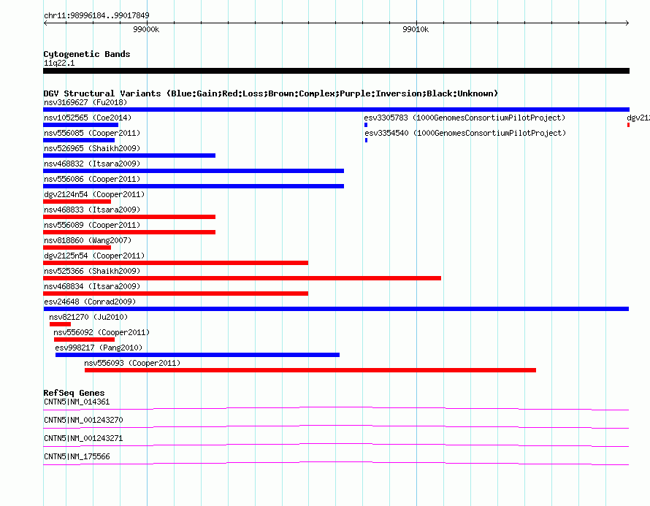Click the chr11:98996184..99017849 coordinate label

[x=96, y=16]
